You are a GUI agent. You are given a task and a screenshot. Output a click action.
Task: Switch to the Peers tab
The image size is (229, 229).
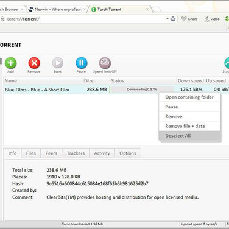(51, 153)
